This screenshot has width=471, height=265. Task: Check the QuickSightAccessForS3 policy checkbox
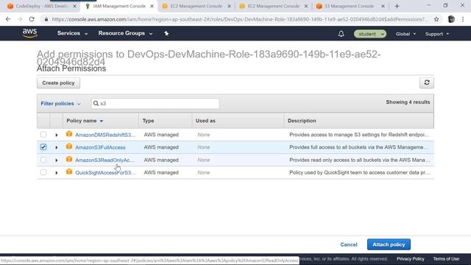pos(43,172)
